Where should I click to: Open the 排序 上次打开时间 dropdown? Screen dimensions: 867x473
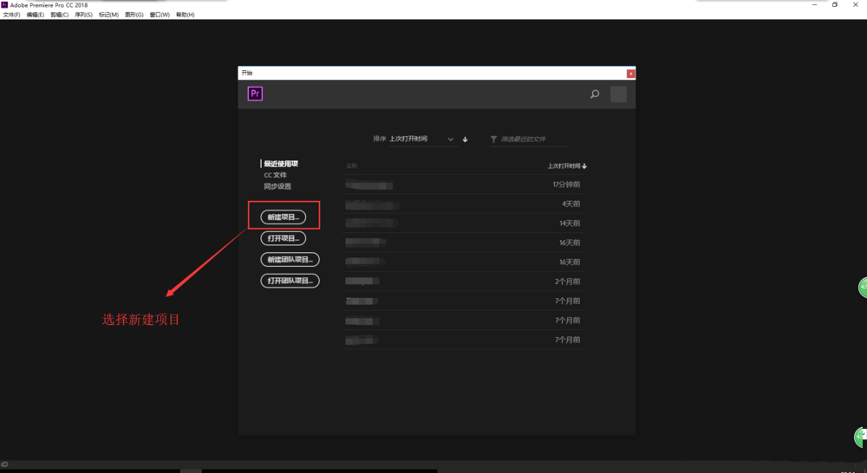pyautogui.click(x=422, y=139)
